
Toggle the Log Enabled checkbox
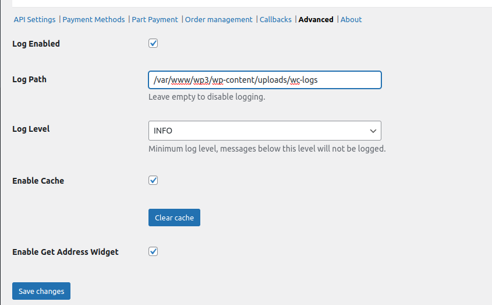click(x=153, y=43)
